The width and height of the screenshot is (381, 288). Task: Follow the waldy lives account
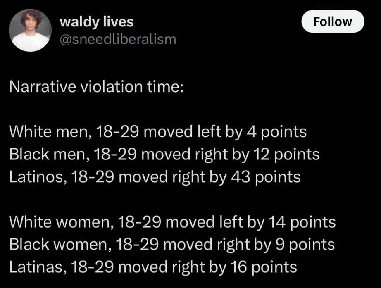333,21
